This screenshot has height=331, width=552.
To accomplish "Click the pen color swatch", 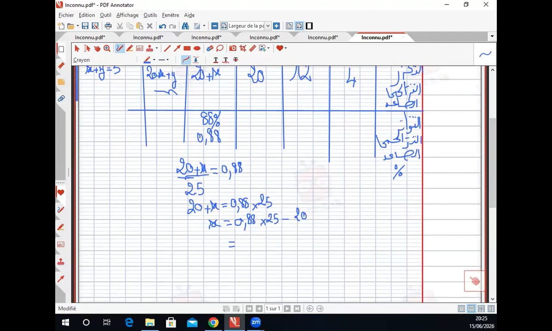I will click(147, 60).
